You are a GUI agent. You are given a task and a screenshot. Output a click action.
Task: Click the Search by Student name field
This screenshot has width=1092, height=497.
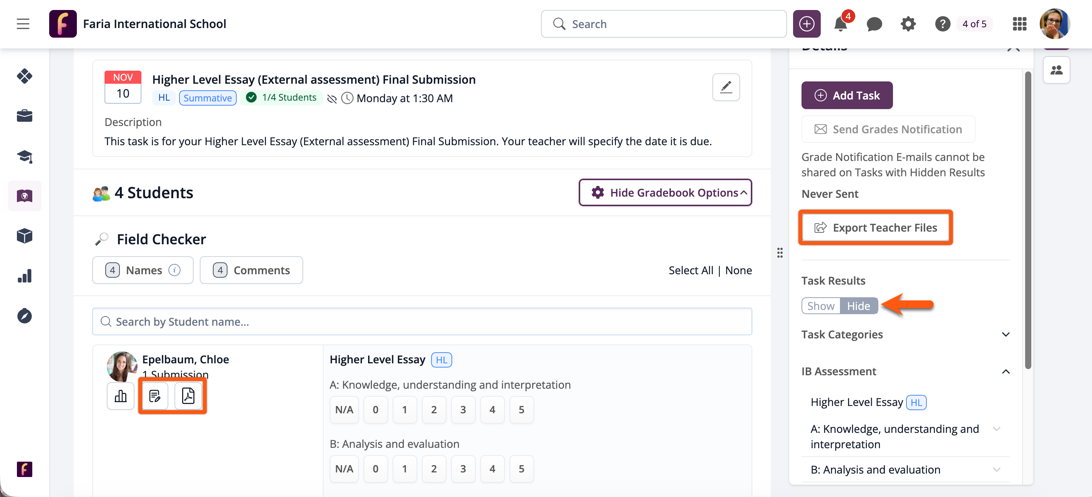422,321
